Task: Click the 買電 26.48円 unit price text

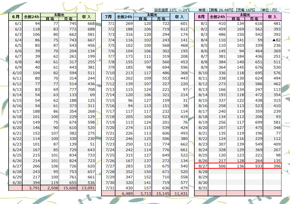Action: 221,10
